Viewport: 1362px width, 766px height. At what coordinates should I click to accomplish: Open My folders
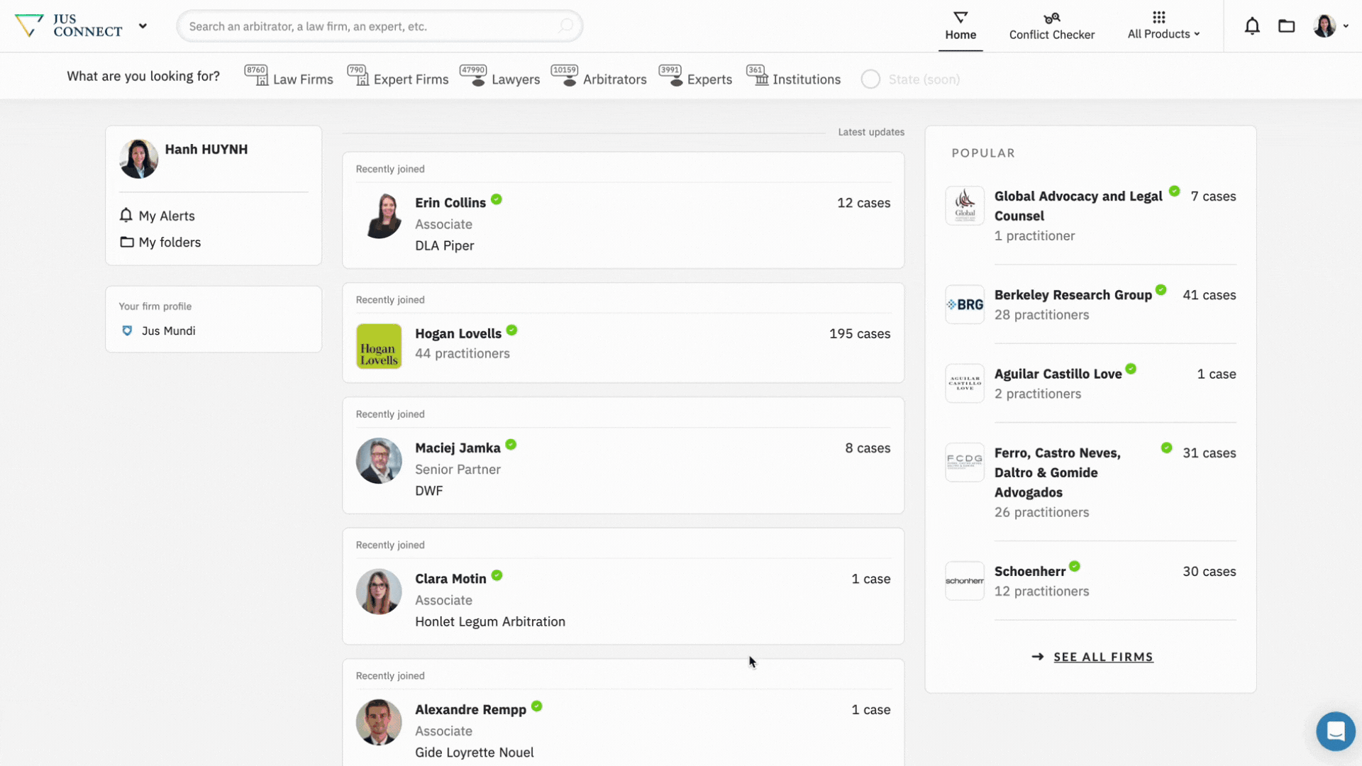(x=160, y=242)
